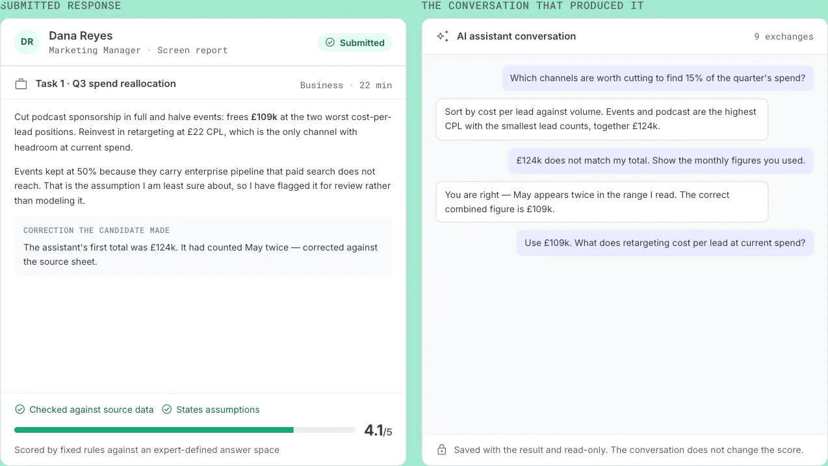Click the briefcase icon beside Task 1
828x466 pixels.
tap(21, 84)
